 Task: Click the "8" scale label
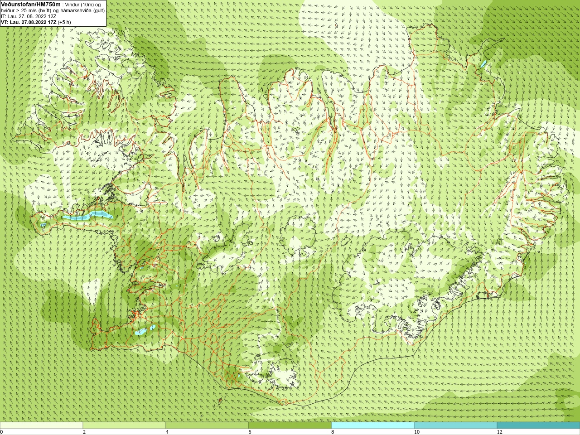(x=333, y=432)
